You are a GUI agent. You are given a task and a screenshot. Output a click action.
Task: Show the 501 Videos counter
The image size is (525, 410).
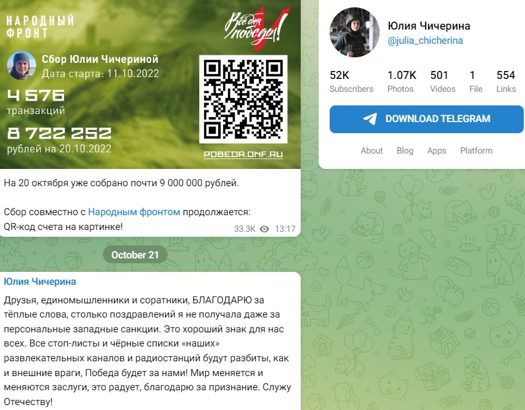442,81
